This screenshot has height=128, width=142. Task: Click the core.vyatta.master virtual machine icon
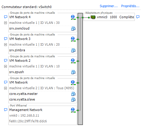coord(73,94)
